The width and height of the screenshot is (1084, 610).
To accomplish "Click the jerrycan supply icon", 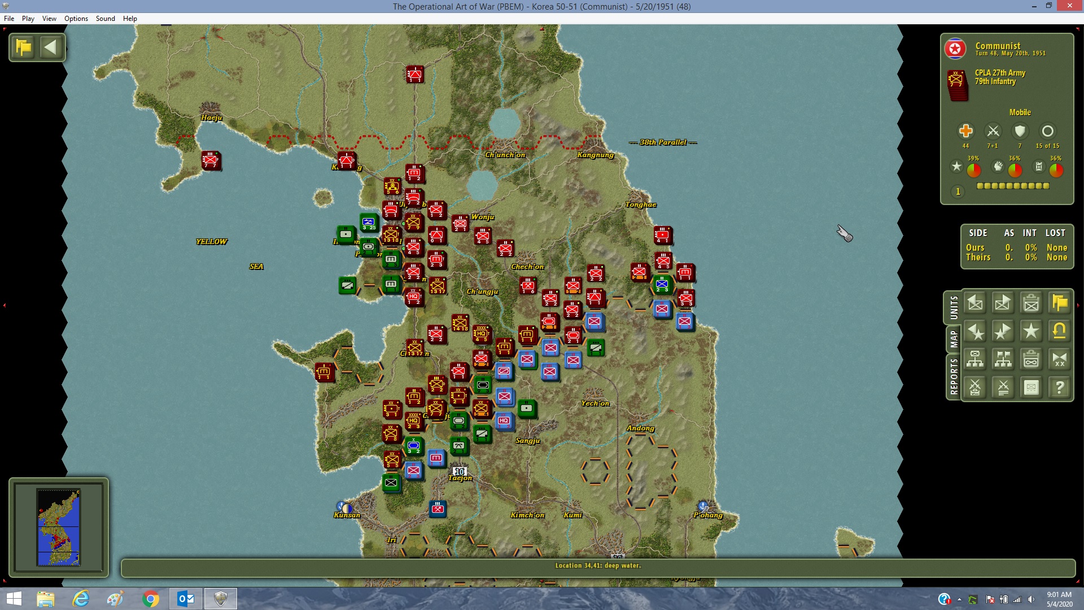I will [x=1039, y=167].
